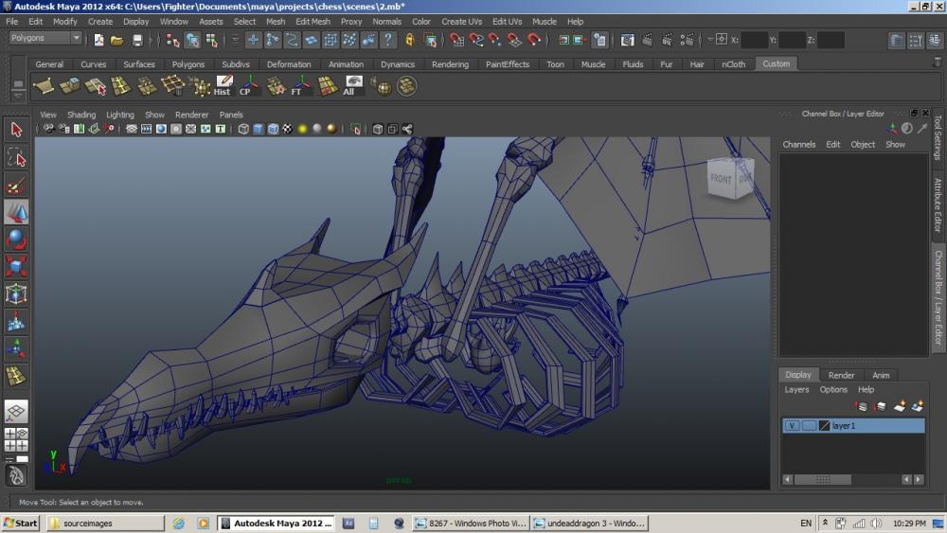The width and height of the screenshot is (947, 533).
Task: Click the Windows Start button
Action: coord(21,523)
